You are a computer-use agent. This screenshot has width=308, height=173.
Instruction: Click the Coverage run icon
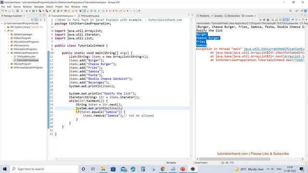pos(40,11)
